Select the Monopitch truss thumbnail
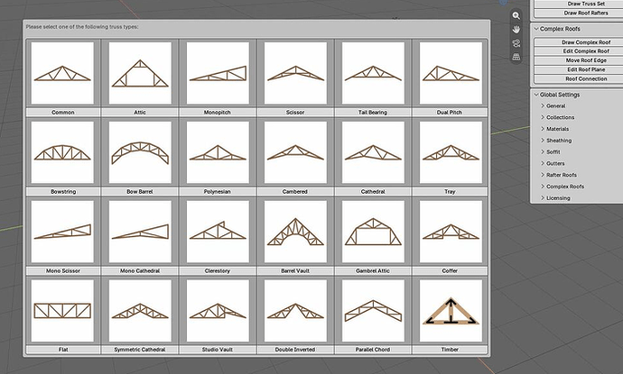Image resolution: width=623 pixels, height=374 pixels. coord(218,73)
